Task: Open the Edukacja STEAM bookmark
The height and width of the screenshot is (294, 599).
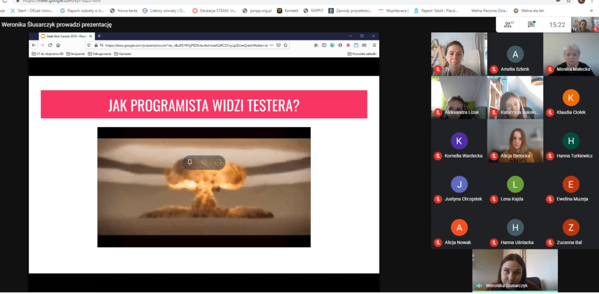Action: point(215,11)
